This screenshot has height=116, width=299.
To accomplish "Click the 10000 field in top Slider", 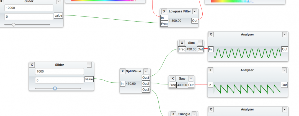I will [x=29, y=8].
